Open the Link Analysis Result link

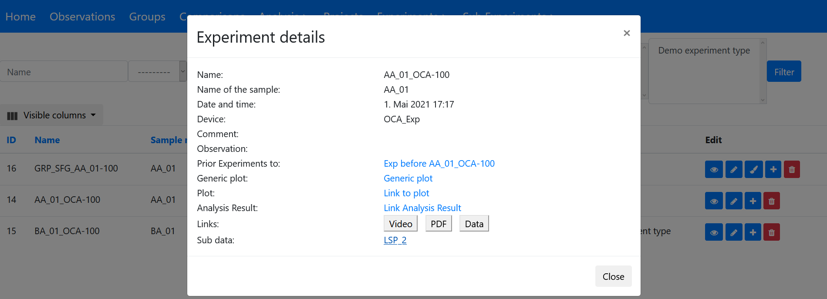coord(422,208)
